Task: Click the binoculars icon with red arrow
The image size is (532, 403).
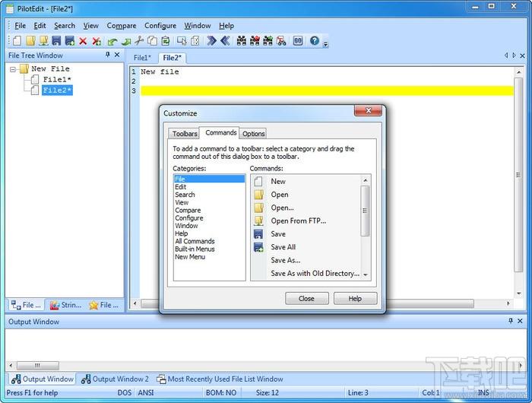Action: click(x=255, y=41)
